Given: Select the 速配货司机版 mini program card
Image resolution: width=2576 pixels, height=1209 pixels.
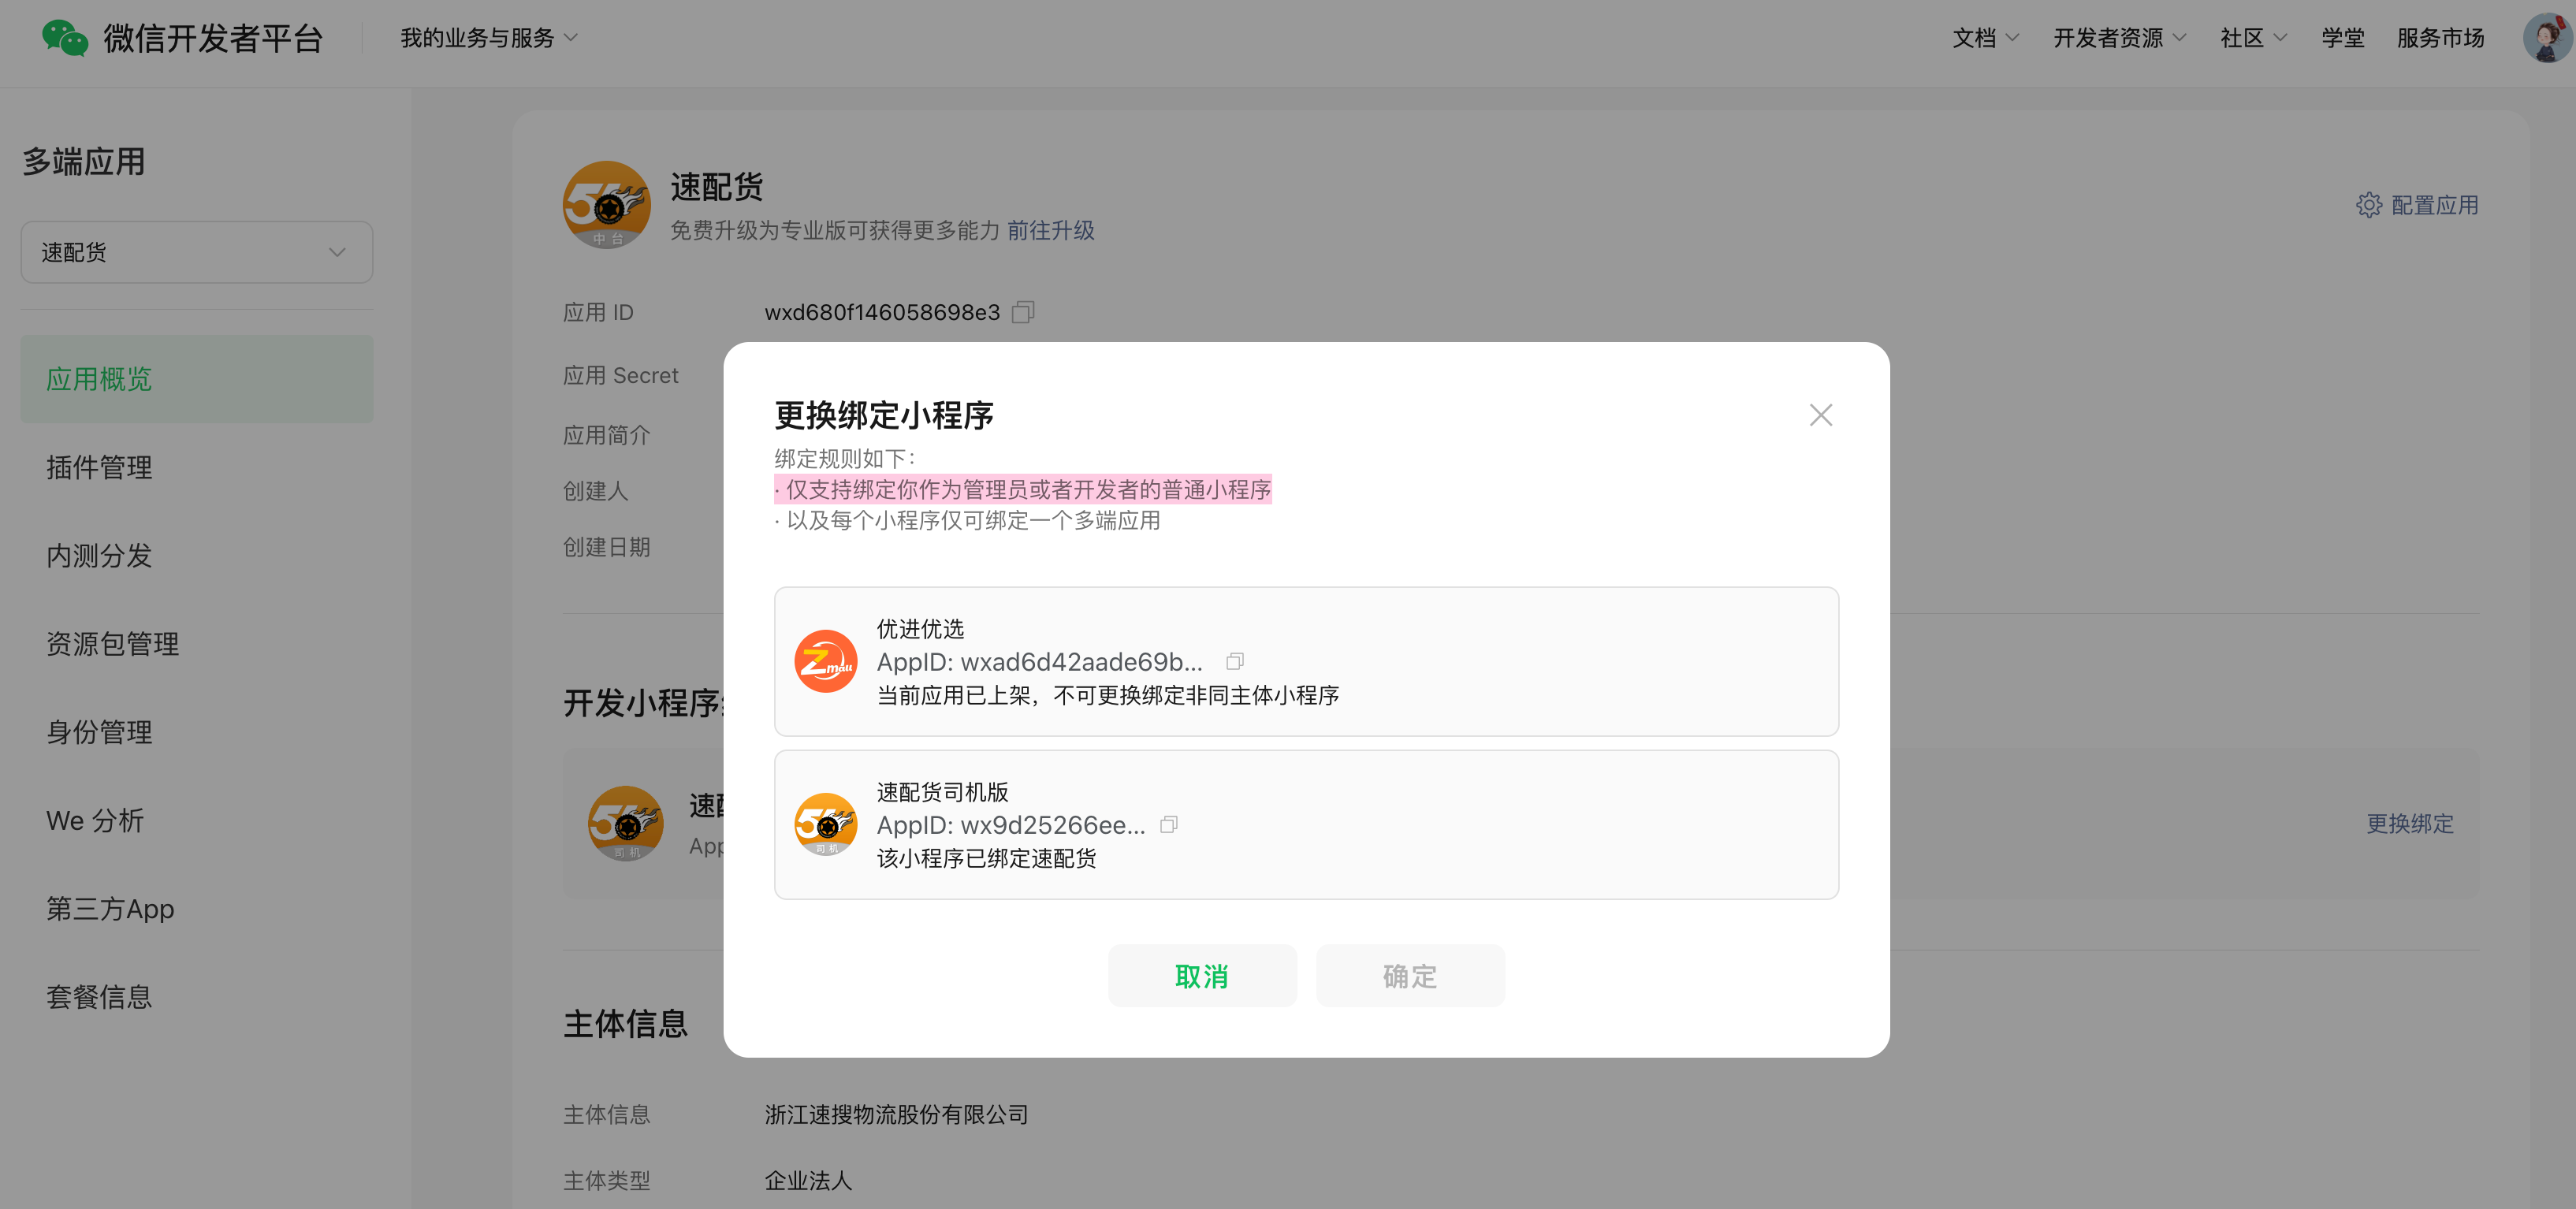Looking at the screenshot, I should (1306, 824).
